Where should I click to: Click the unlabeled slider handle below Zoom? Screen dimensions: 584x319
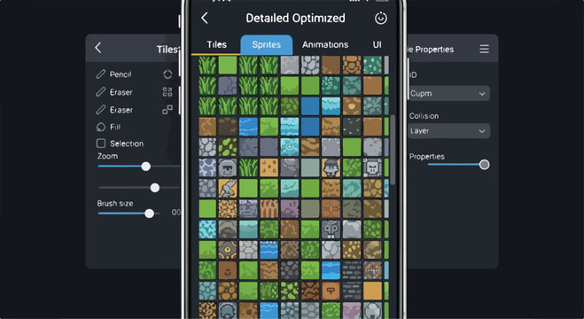click(155, 188)
